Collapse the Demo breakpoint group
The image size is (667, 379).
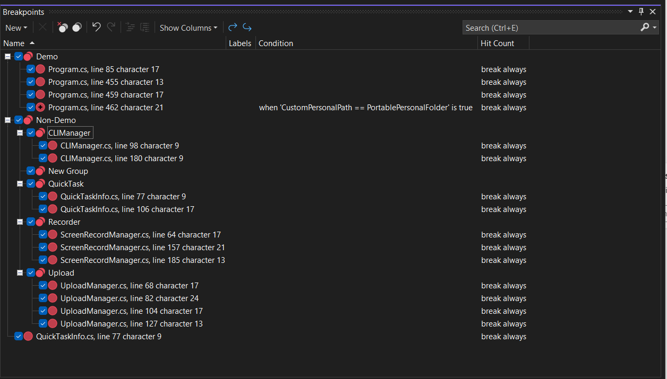point(7,57)
